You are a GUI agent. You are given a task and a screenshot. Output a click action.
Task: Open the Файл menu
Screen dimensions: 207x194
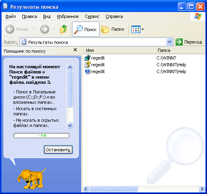click(x=10, y=16)
